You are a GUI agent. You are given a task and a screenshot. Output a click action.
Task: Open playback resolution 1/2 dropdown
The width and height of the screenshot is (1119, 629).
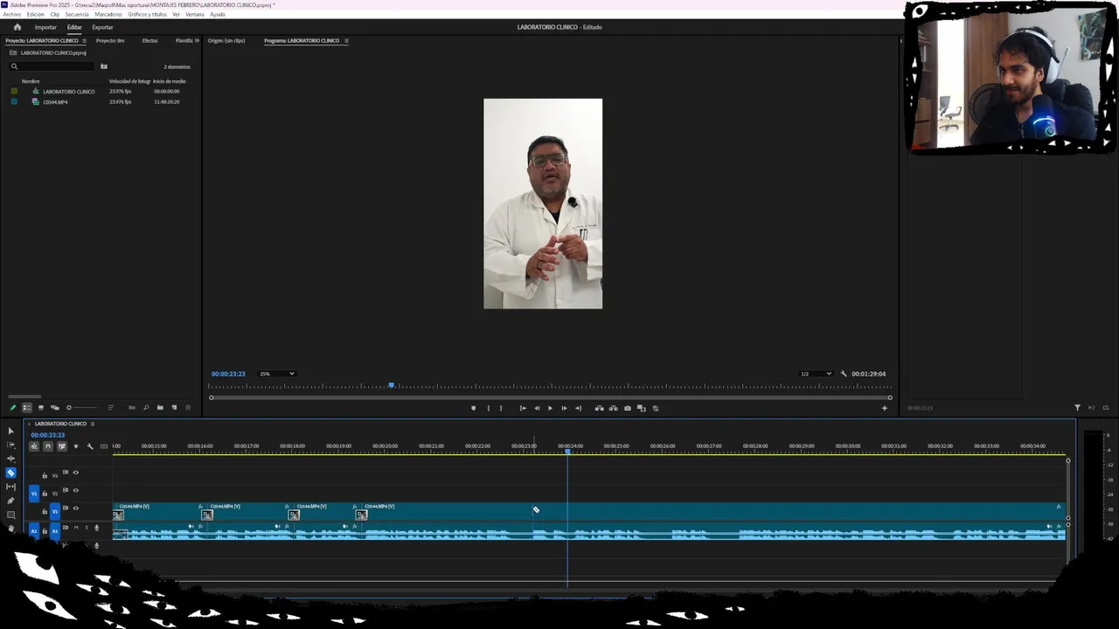pos(816,374)
